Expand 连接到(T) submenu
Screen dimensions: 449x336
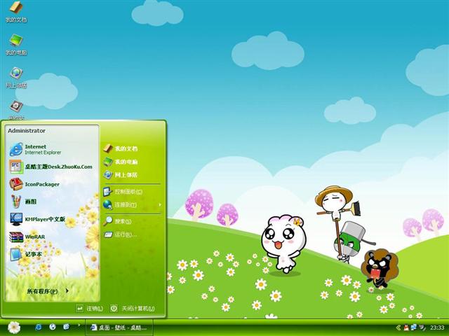(x=132, y=204)
